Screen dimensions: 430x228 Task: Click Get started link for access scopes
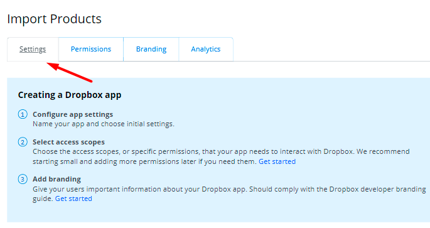click(277, 161)
